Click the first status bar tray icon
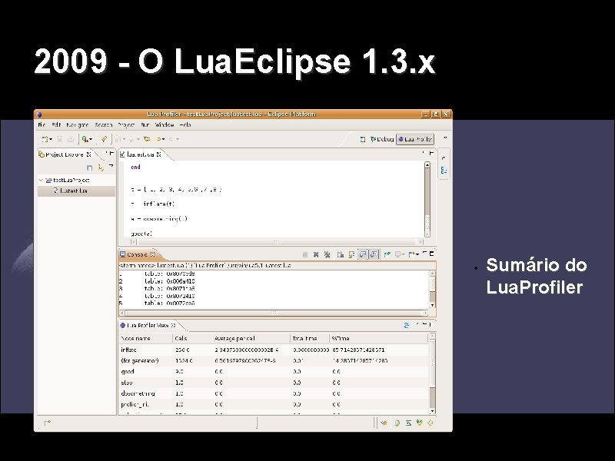615x461 pixels. 384,423
